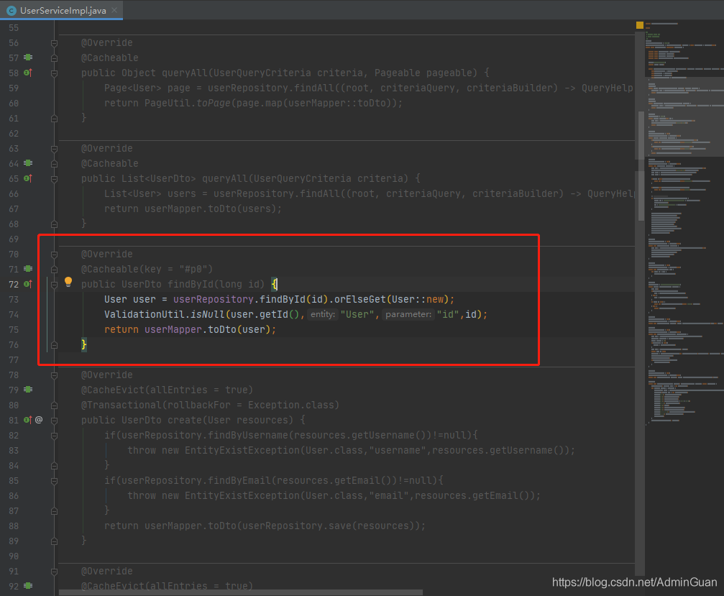Fold the findByUsername if-block on line 82
The width and height of the screenshot is (724, 596).
click(54, 435)
